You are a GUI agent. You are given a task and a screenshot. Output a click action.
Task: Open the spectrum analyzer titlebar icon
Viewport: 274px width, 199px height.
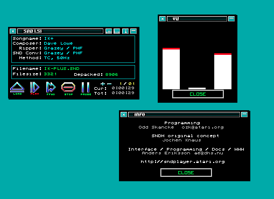pyautogui.click(x=117, y=31)
